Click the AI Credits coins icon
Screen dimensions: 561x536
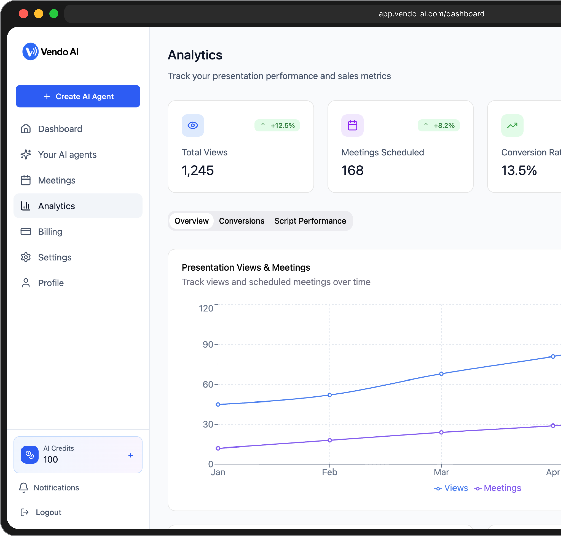pyautogui.click(x=30, y=455)
